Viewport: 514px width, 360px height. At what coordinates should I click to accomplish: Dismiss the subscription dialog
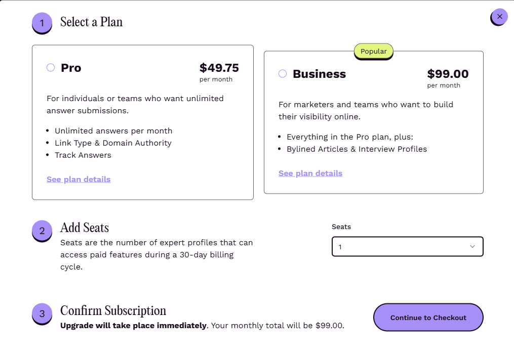[x=498, y=16]
